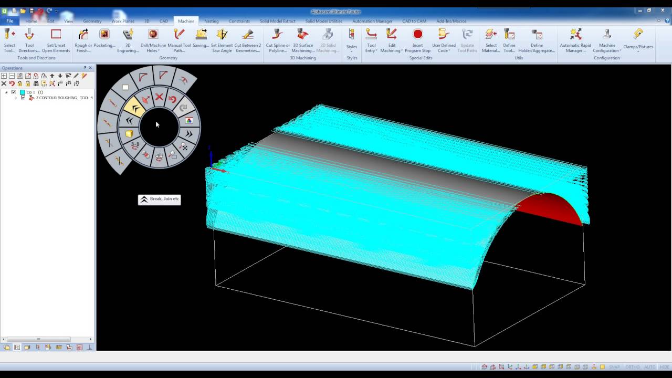Collapse the Op 1 tree node
This screenshot has width=672, height=378.
pos(6,92)
